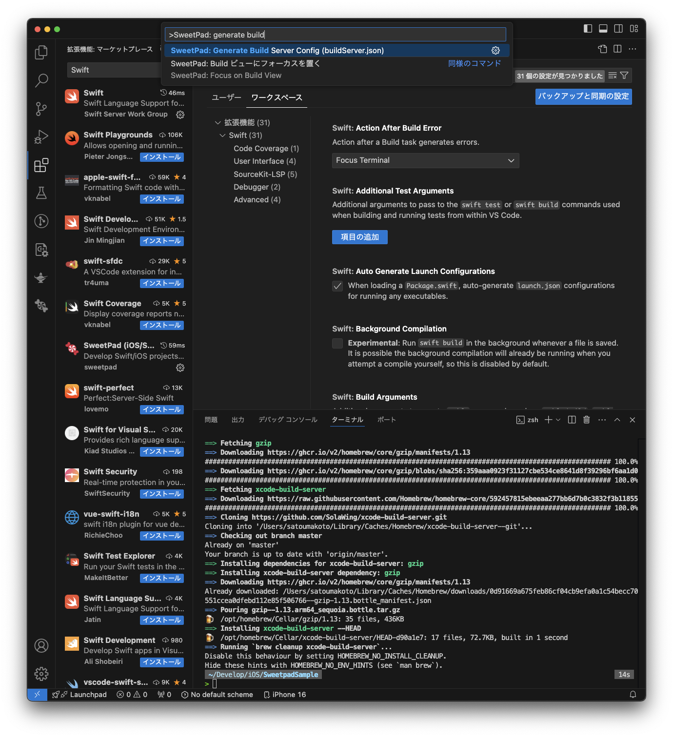Open the Testing flask icon view

click(x=41, y=193)
